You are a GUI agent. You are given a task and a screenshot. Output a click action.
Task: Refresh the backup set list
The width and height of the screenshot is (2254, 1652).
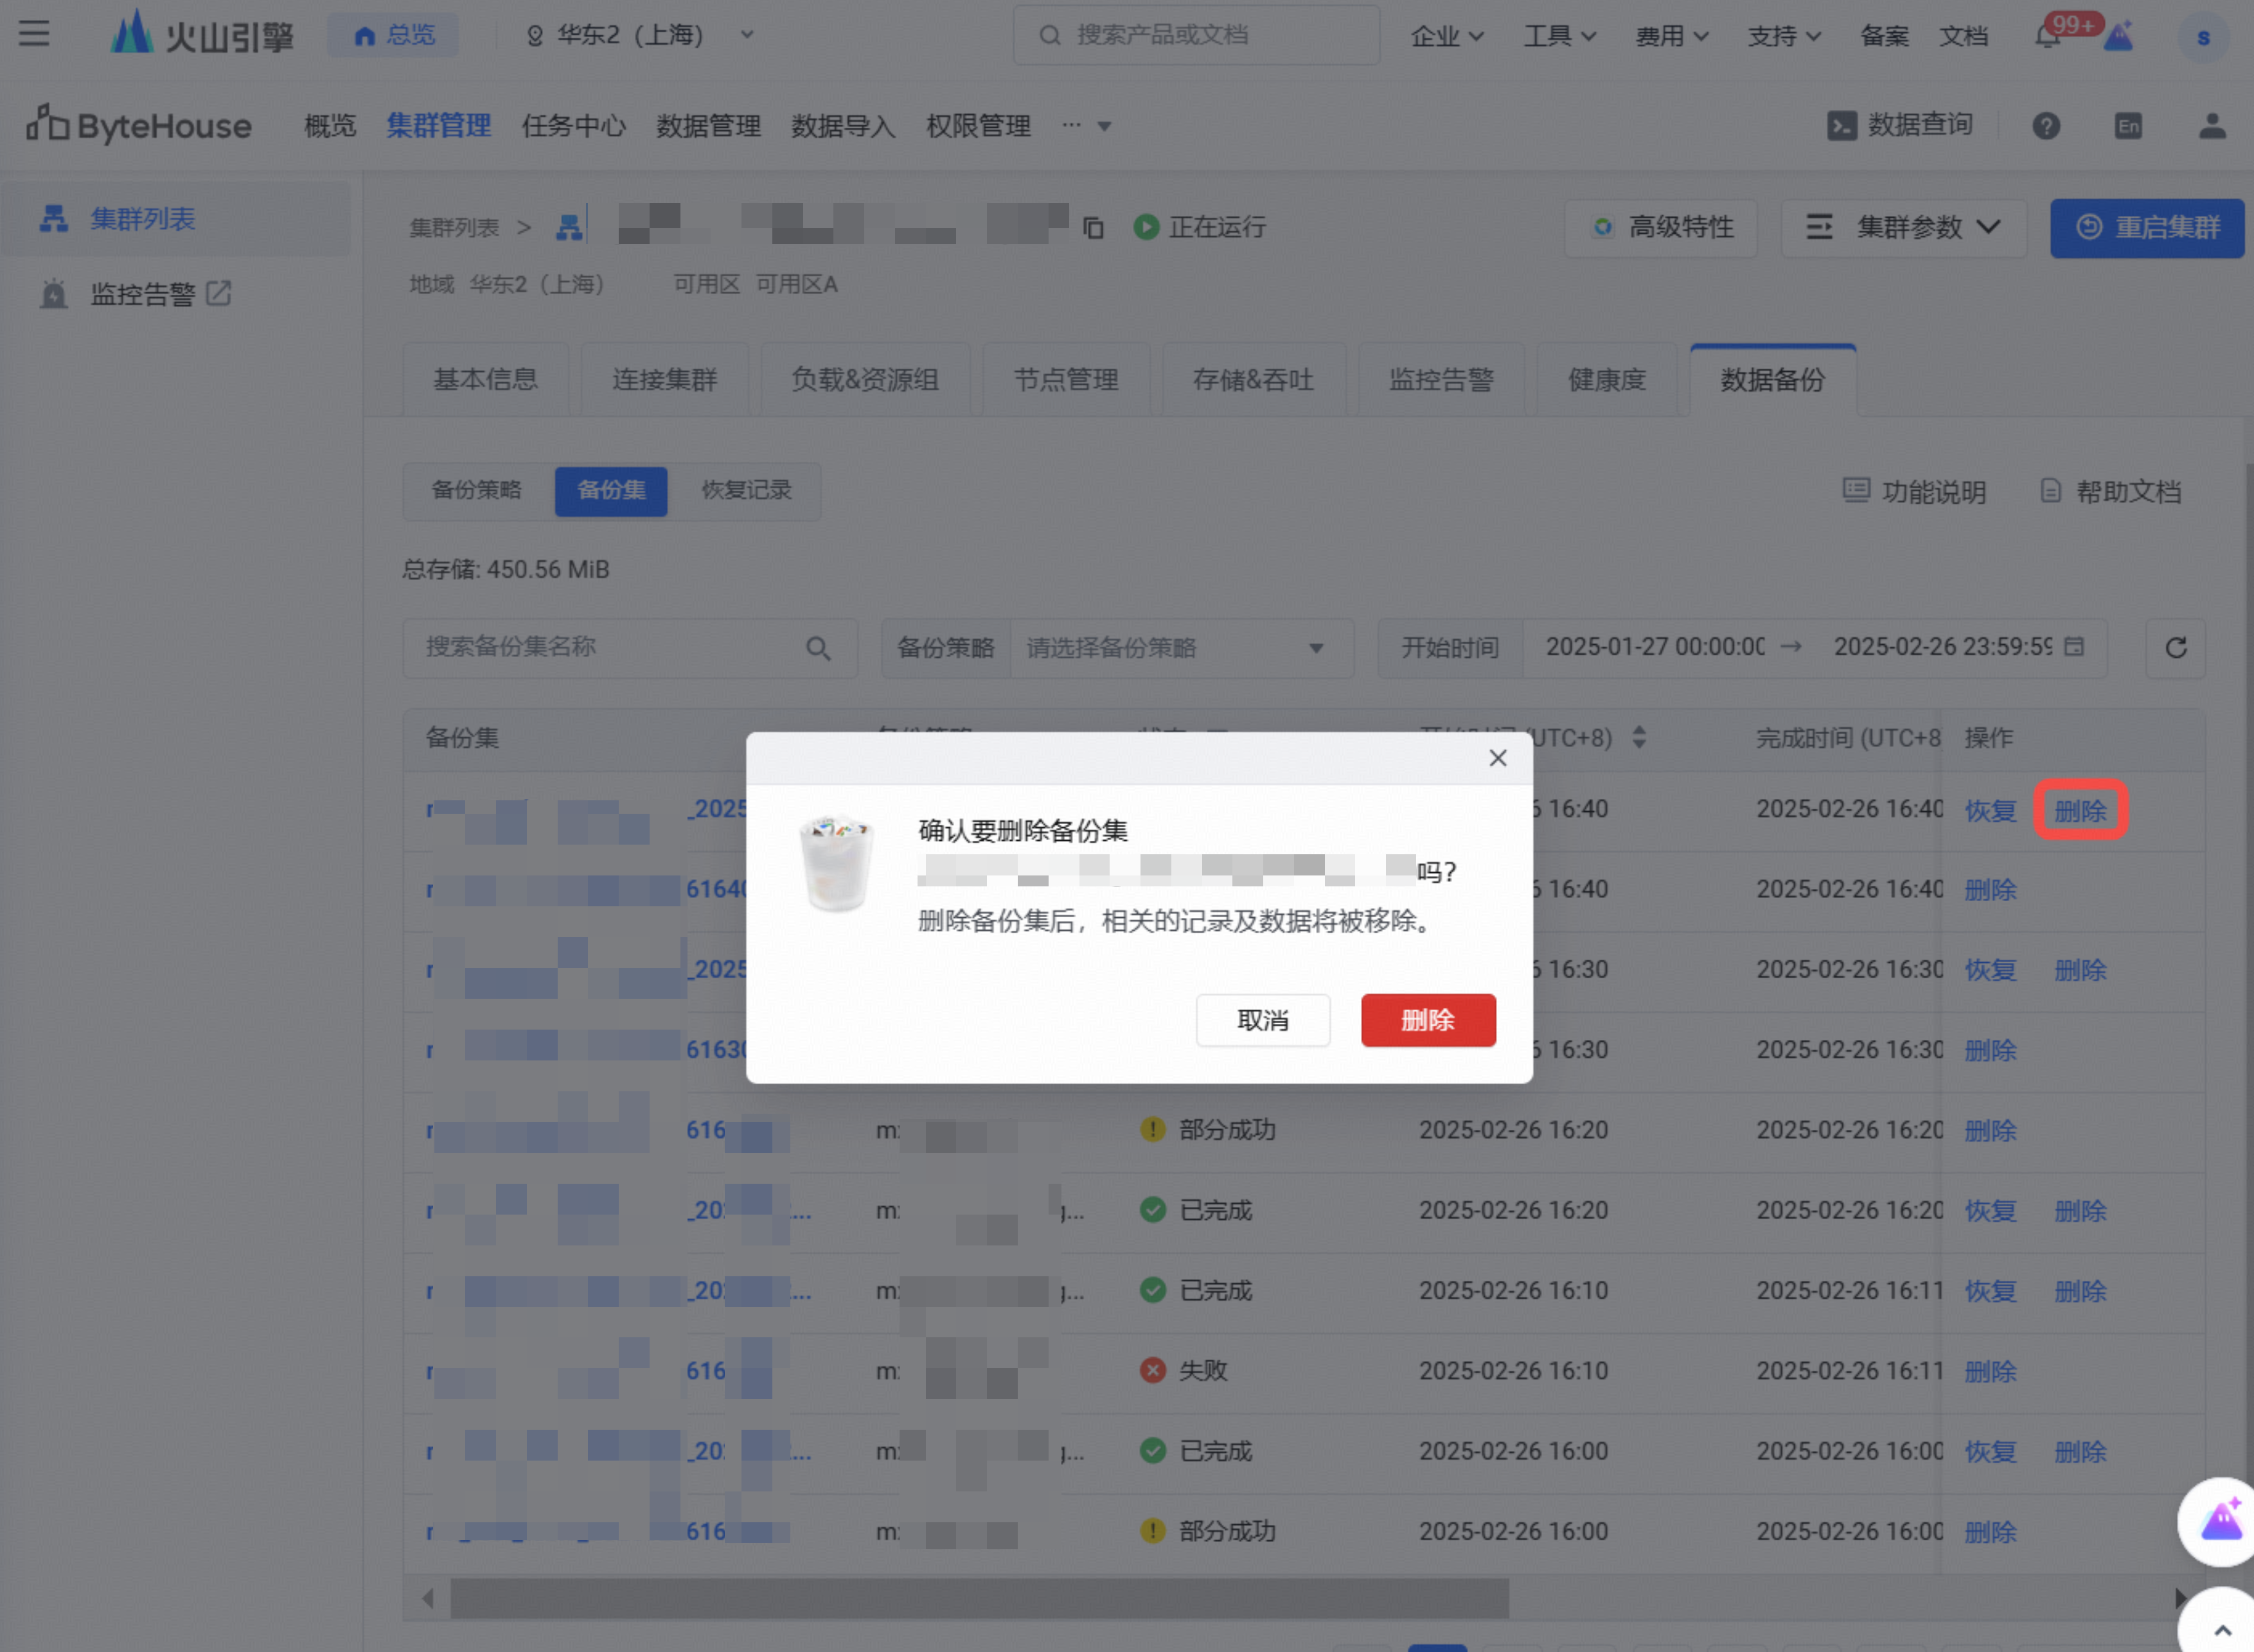[2176, 648]
